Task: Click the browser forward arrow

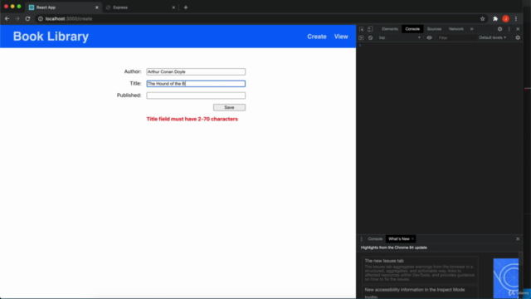Action: [x=17, y=18]
